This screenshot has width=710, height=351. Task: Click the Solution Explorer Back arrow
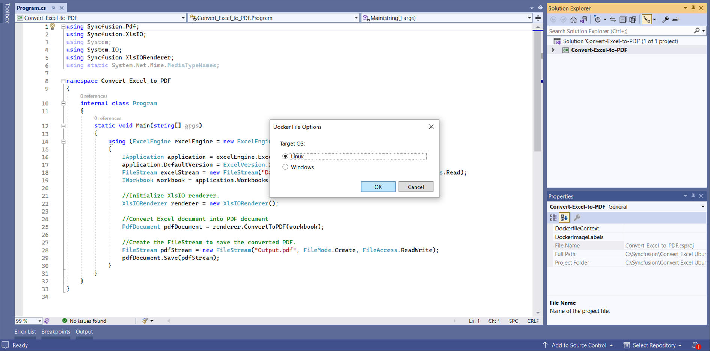(553, 20)
